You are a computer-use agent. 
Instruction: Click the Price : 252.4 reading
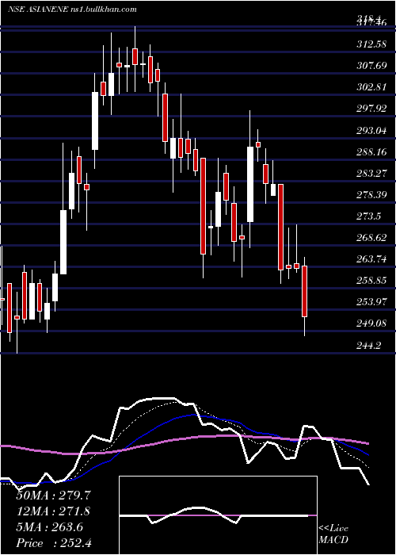[54, 543]
